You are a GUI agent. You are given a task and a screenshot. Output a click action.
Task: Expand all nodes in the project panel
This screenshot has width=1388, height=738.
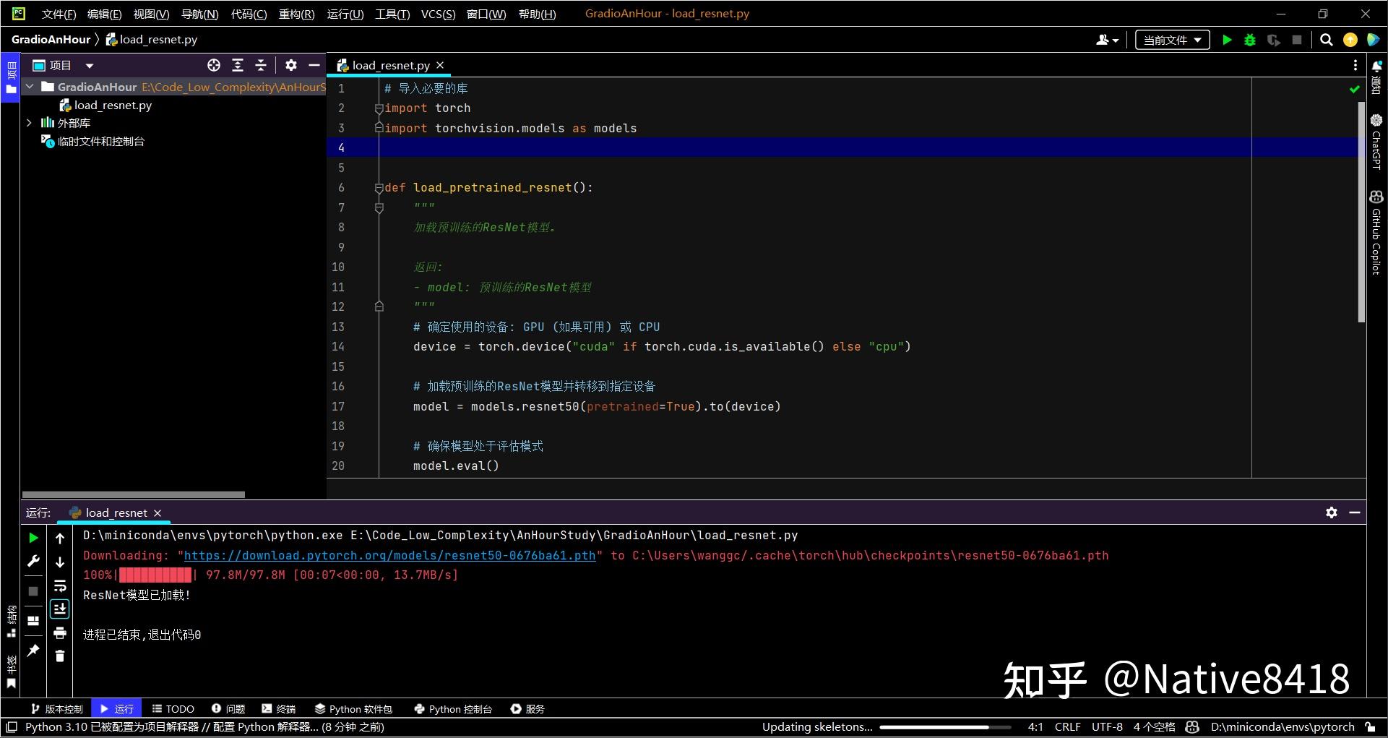pos(238,65)
